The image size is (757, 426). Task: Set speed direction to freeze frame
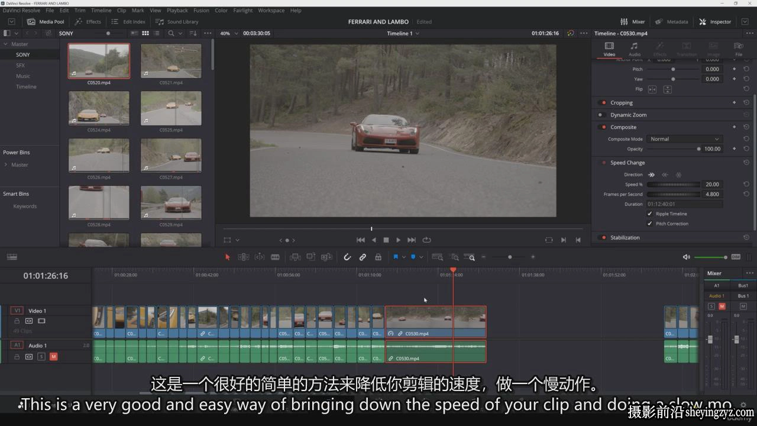click(678, 175)
